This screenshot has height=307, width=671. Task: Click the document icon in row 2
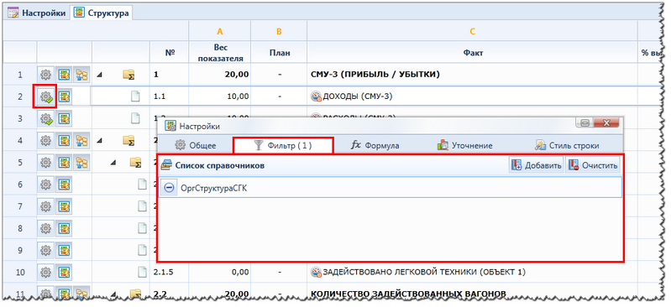(136, 96)
